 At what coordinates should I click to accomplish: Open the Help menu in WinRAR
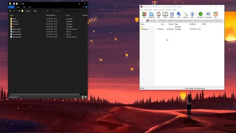(174, 10)
